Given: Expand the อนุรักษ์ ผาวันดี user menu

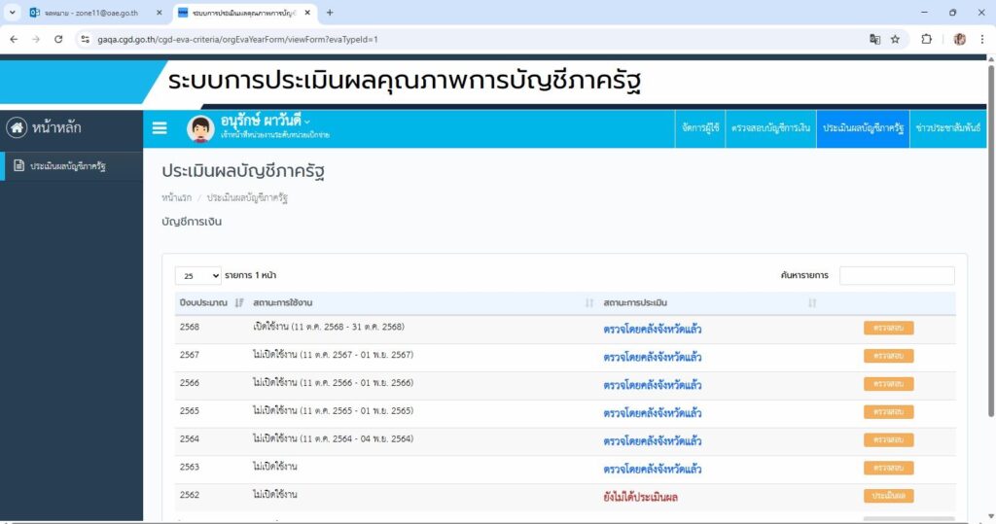Looking at the screenshot, I should click(307, 122).
